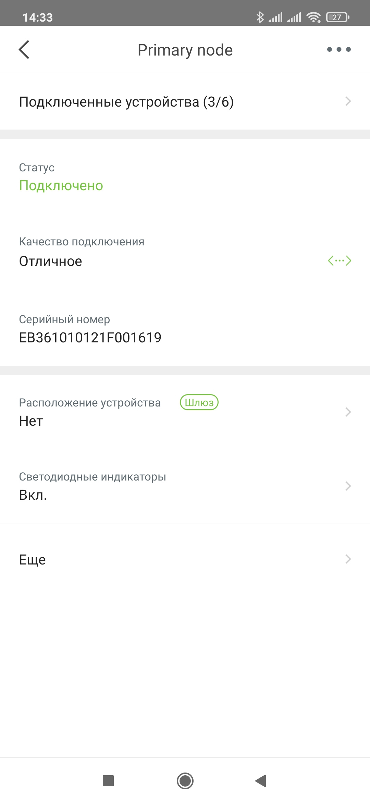Tap the Bluetooth status bar icon
The width and height of the screenshot is (370, 802).
pyautogui.click(x=260, y=17)
